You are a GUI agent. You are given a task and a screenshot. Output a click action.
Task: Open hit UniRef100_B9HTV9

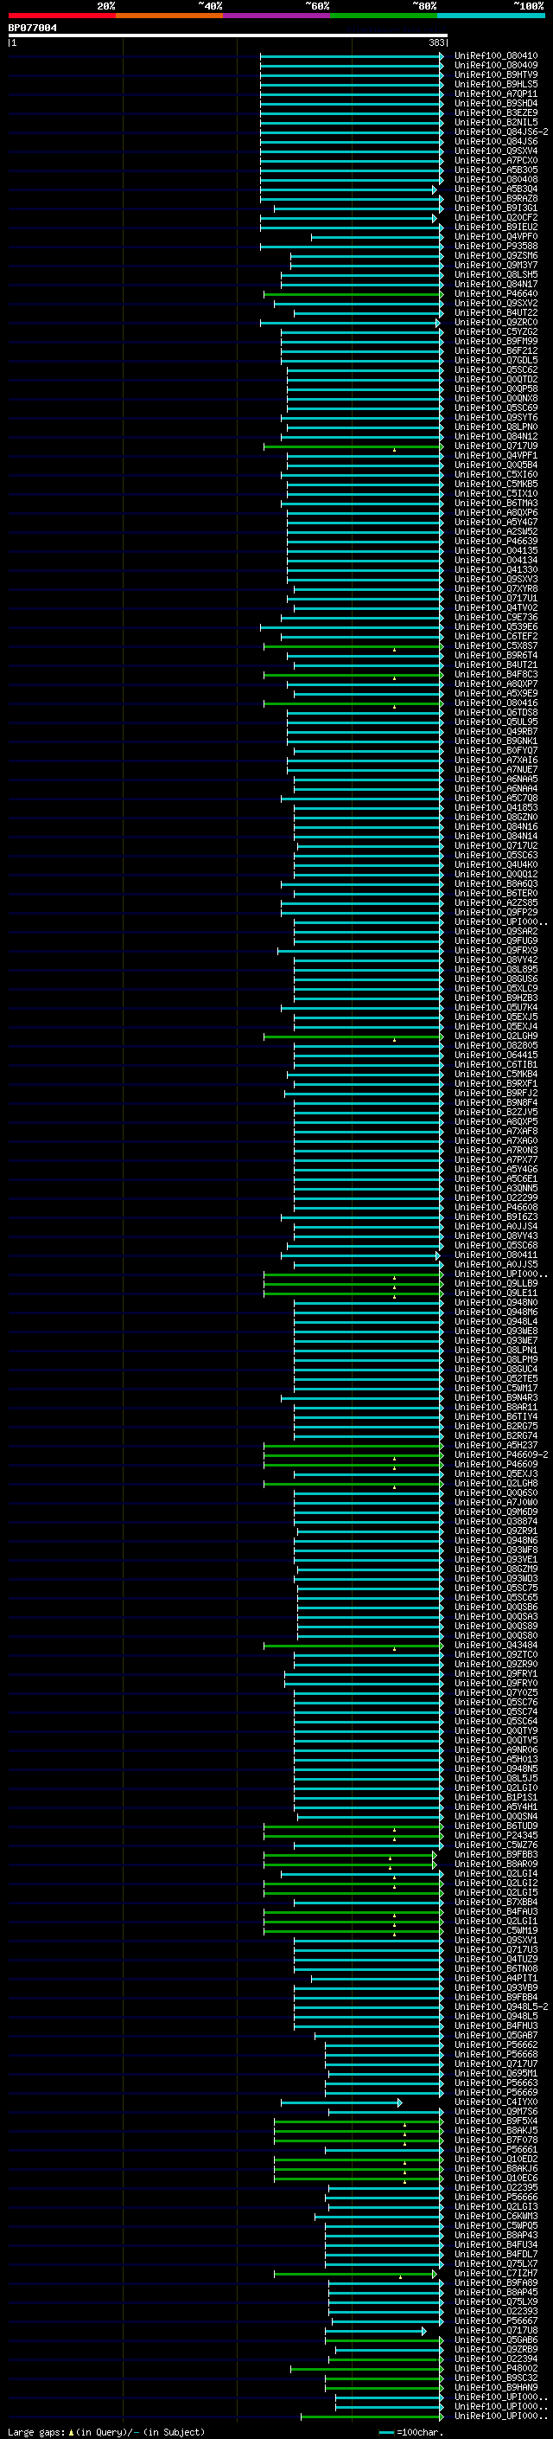tap(496, 74)
